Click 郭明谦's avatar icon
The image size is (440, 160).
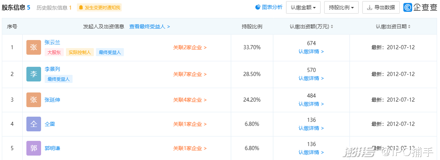(34, 148)
